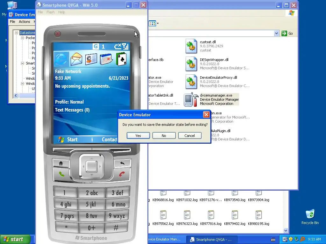Open the Messaging envelope icon on phone
The width and height of the screenshot is (326, 244).
[76, 59]
